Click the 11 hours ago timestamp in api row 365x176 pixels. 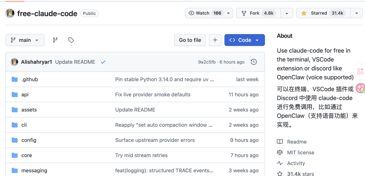click(x=243, y=94)
